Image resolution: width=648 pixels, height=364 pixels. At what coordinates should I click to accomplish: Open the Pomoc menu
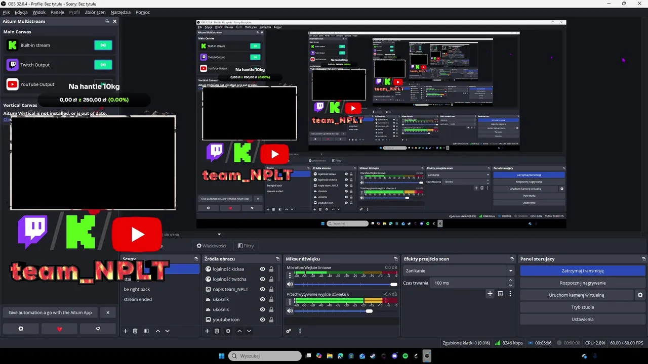[x=143, y=12]
